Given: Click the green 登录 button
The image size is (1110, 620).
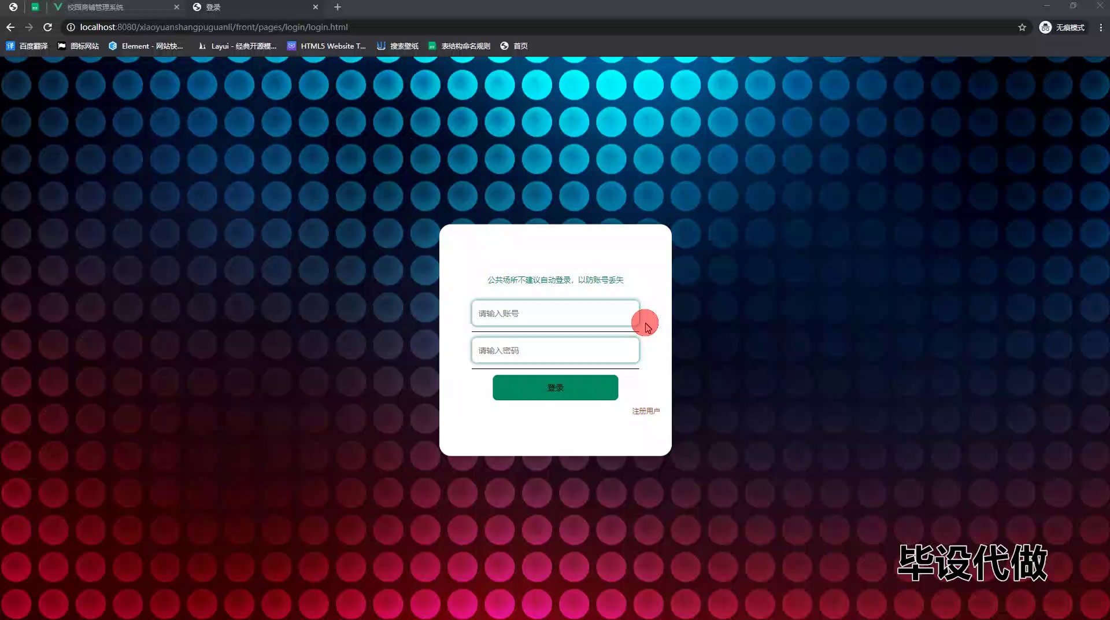Looking at the screenshot, I should (x=555, y=387).
